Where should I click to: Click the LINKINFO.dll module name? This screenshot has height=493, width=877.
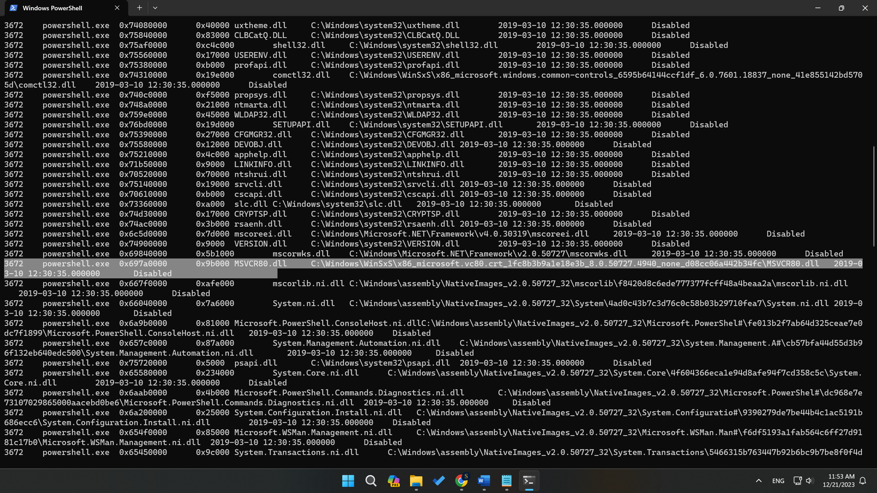pyautogui.click(x=263, y=164)
